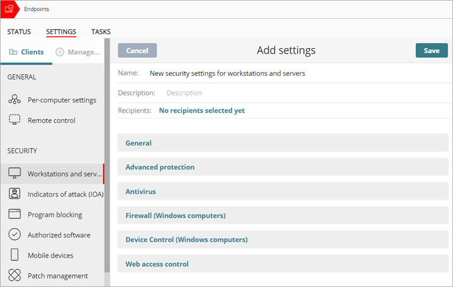Image resolution: width=453 pixels, height=287 pixels.
Task: Click the Indicators of attack icon
Action: click(x=15, y=194)
